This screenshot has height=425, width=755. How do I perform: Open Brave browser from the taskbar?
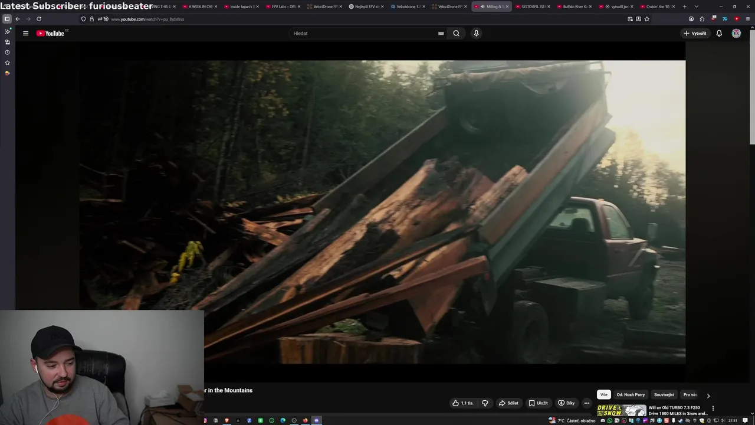(x=226, y=420)
